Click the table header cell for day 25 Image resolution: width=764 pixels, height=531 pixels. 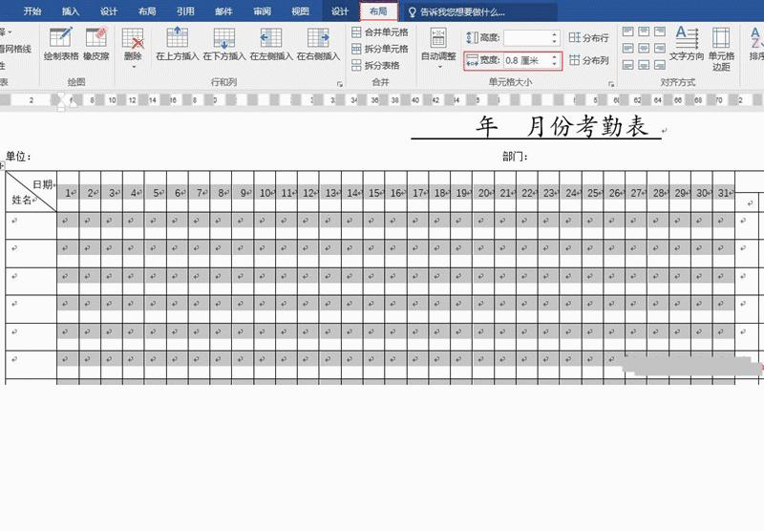coord(592,193)
